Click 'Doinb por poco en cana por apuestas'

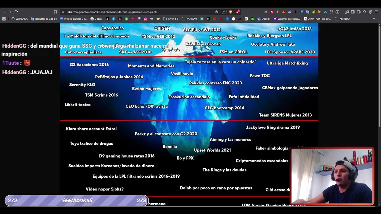pyautogui.click(x=216, y=188)
